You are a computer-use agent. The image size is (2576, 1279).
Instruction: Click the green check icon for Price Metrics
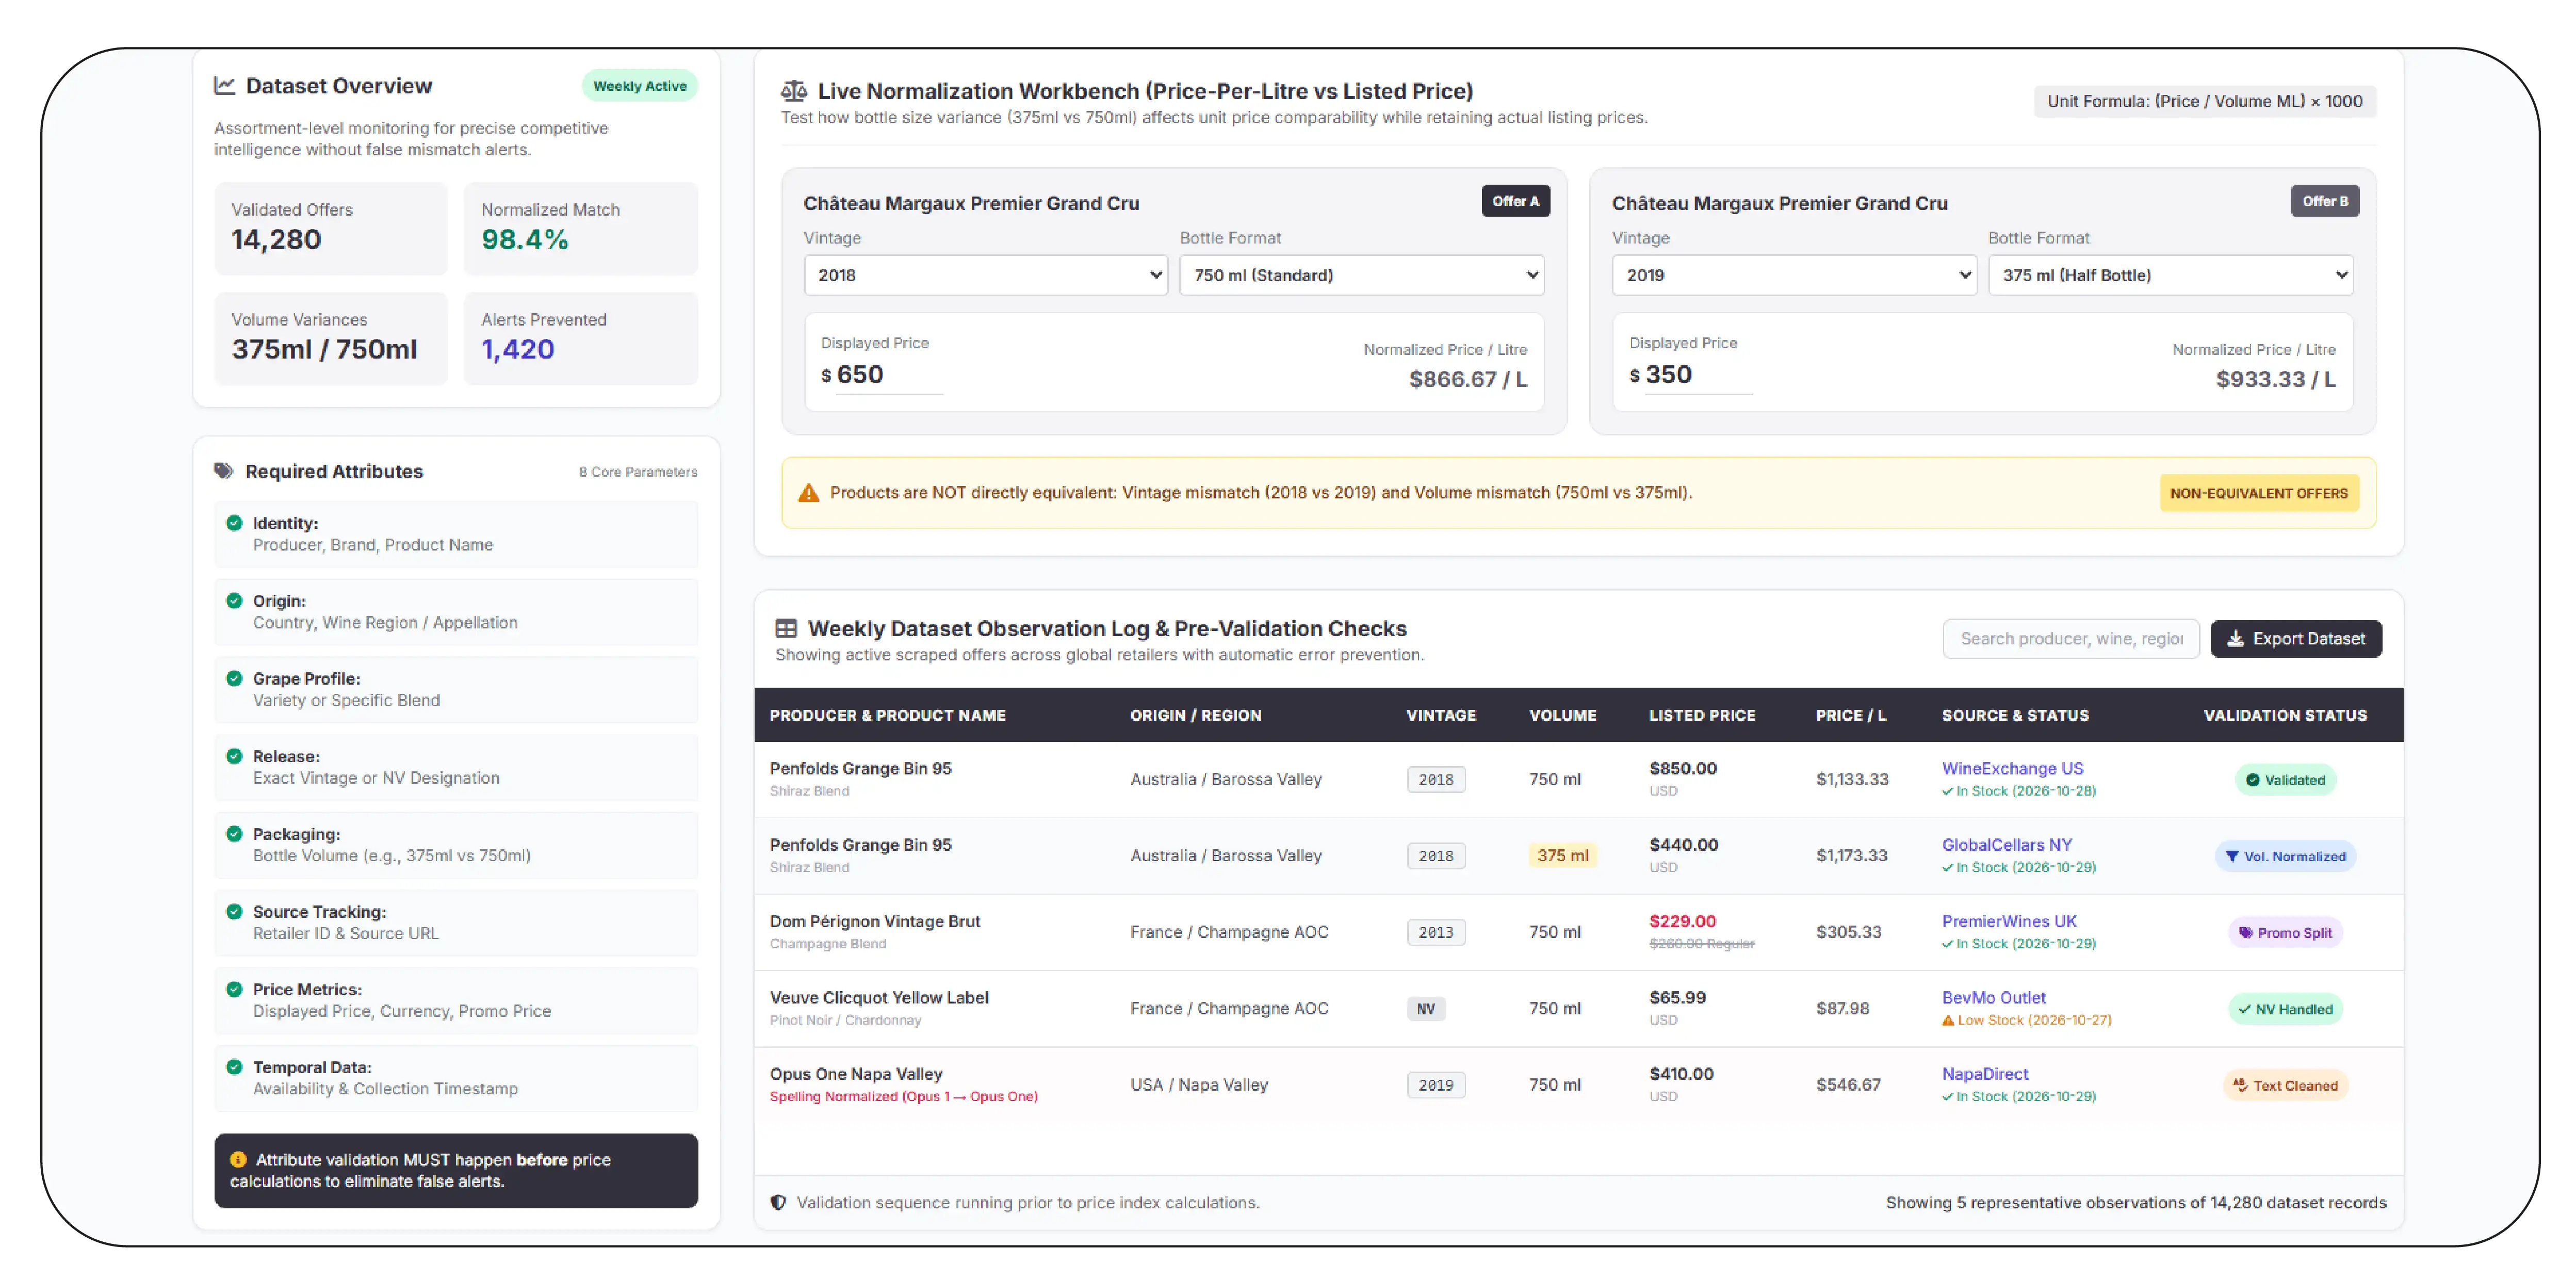[x=234, y=990]
